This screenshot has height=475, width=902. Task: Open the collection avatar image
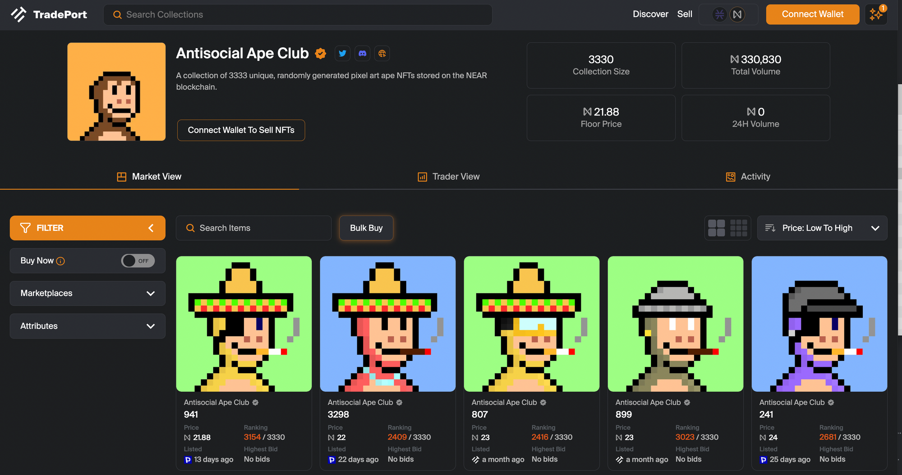[x=116, y=92]
